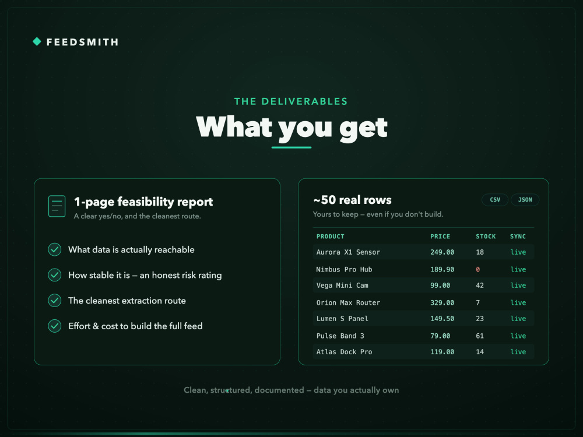The width and height of the screenshot is (583, 437).
Task: Click stock value 42 for Vega Mini Cam
Action: [x=480, y=286]
